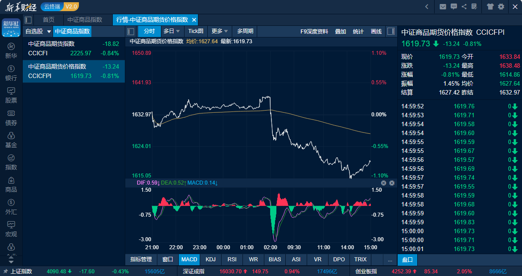Viewport: 522px width, 276px height.
Task: Open the skin theme shirt icon
Action: [490, 7]
